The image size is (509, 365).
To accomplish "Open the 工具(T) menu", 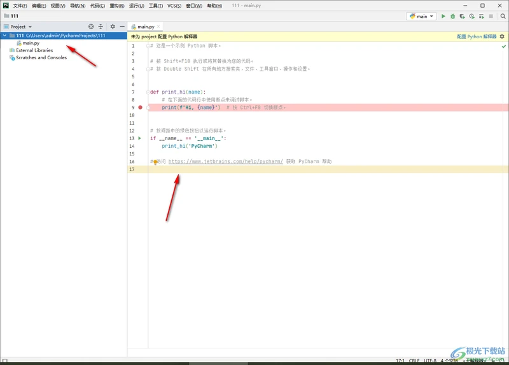I will [x=155, y=6].
